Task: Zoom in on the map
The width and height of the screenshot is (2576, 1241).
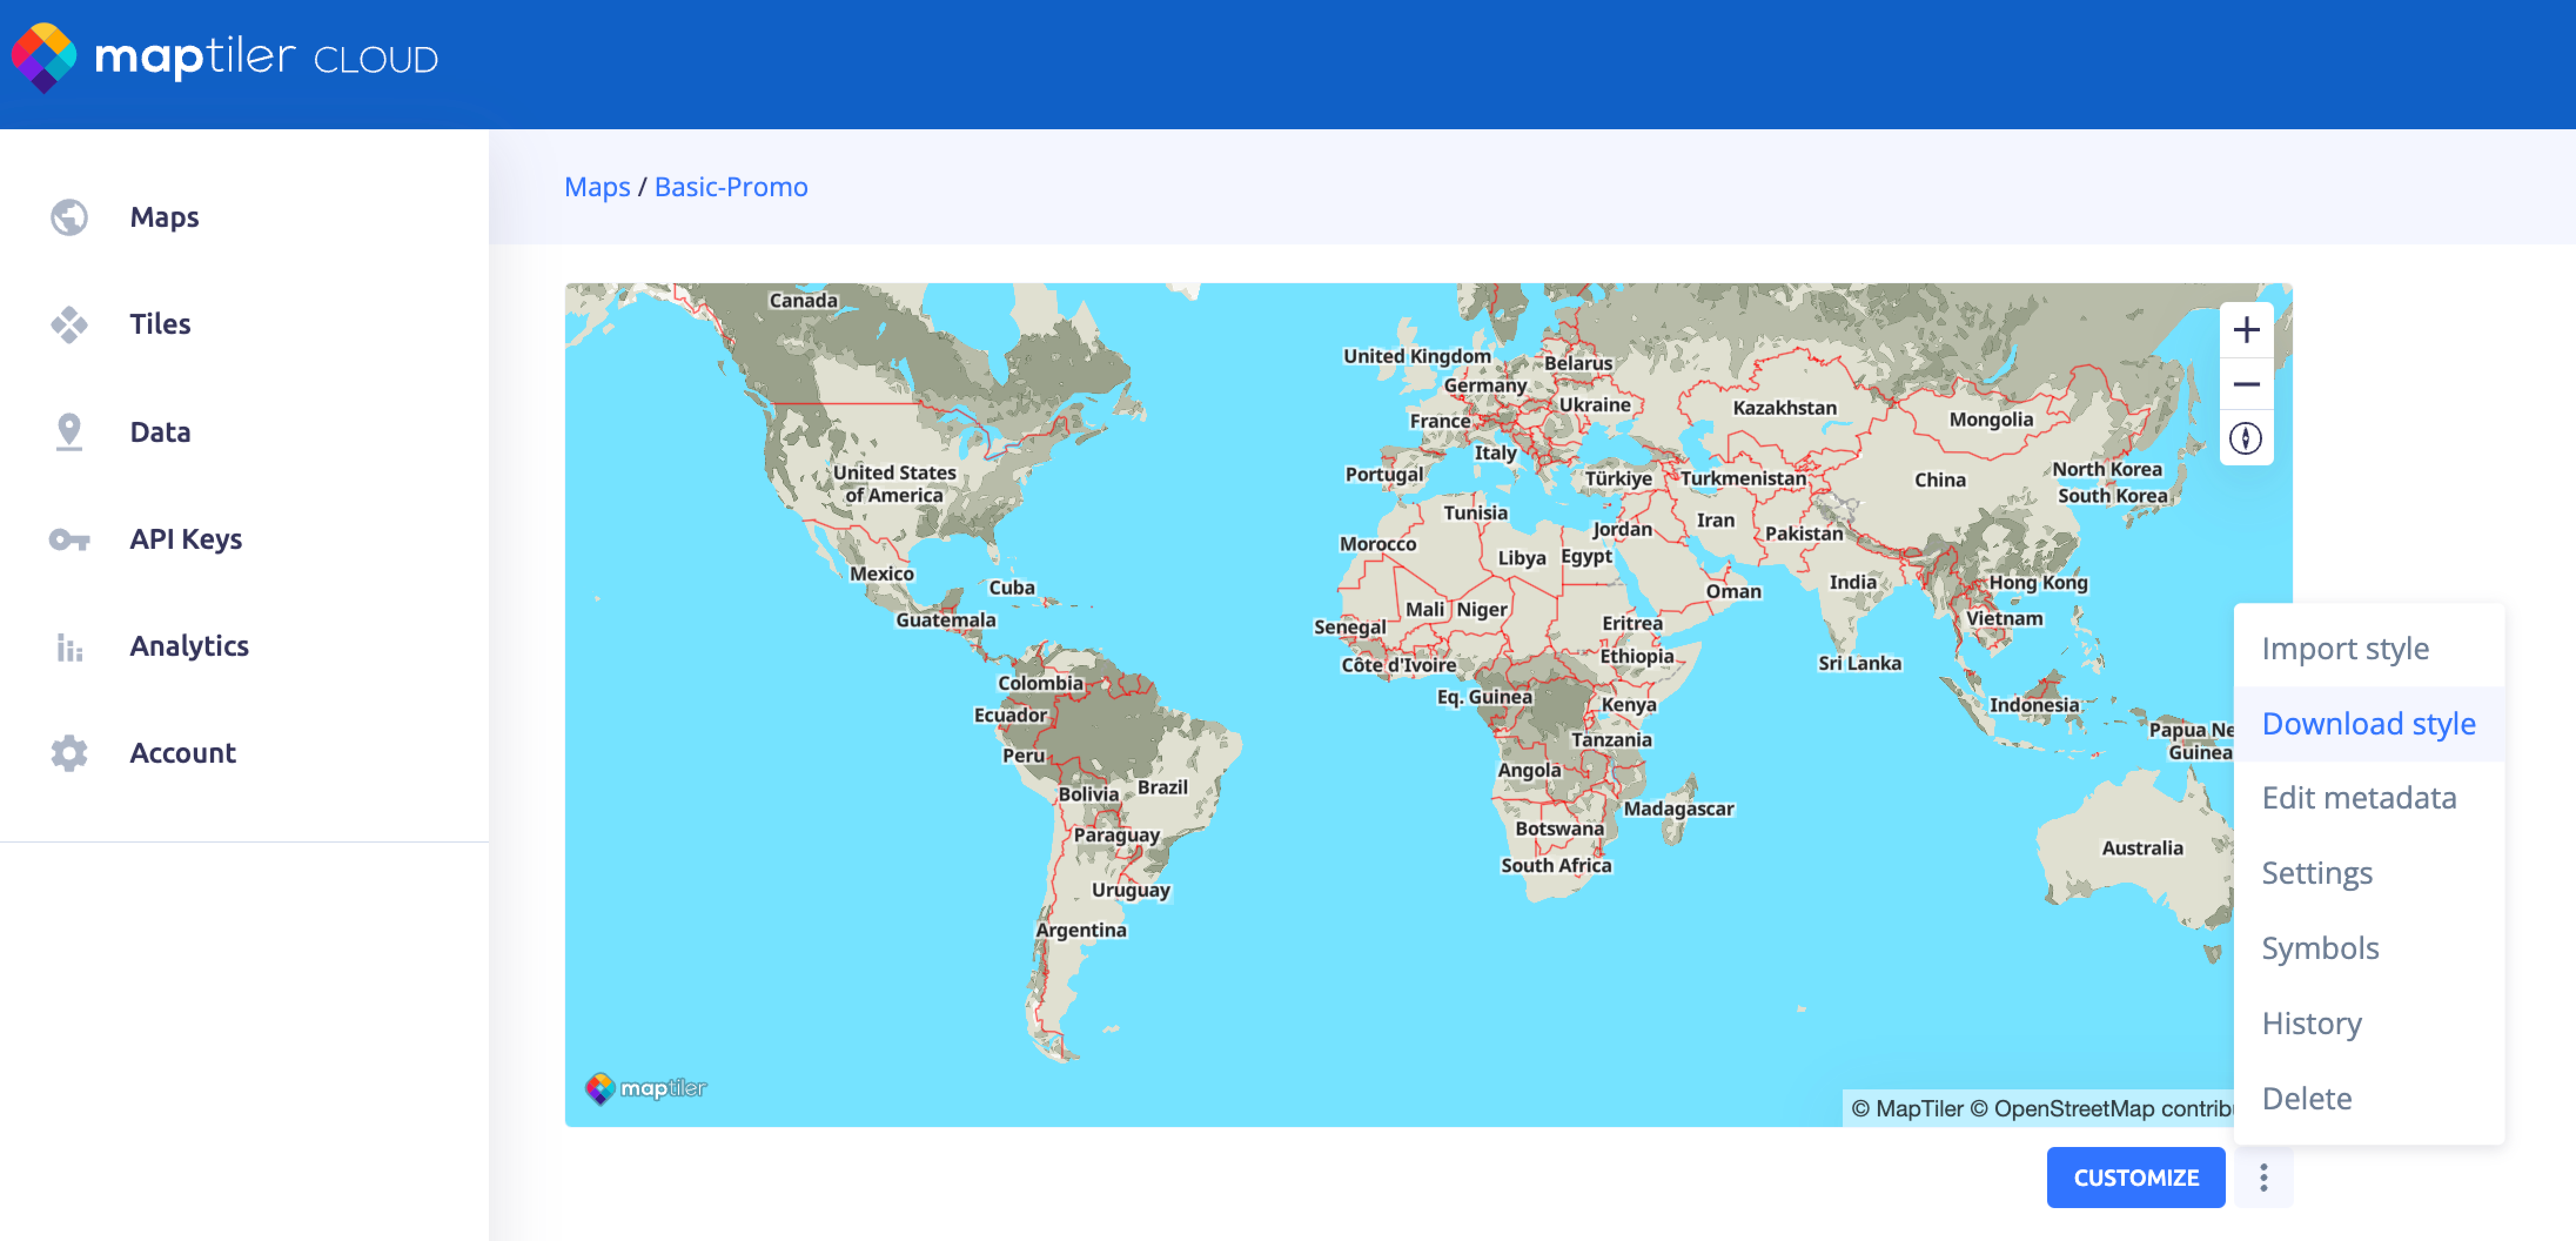Action: point(2246,330)
